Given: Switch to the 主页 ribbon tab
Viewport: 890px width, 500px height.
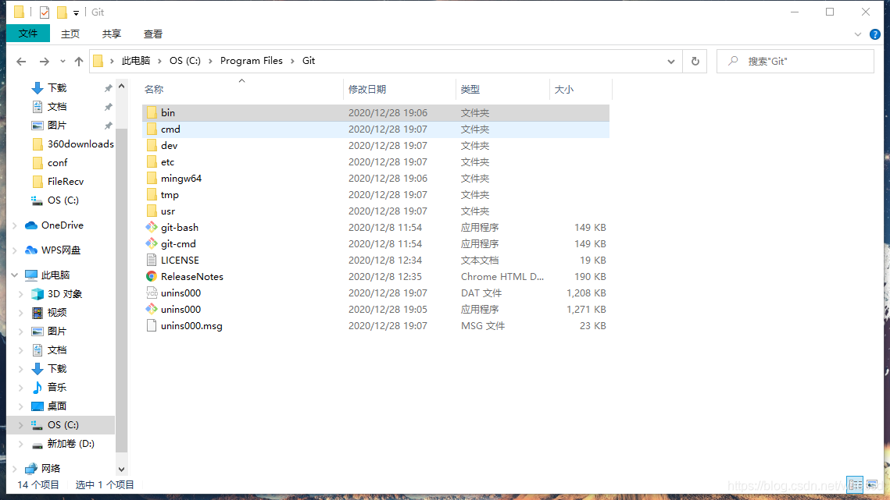Looking at the screenshot, I should click(x=70, y=34).
